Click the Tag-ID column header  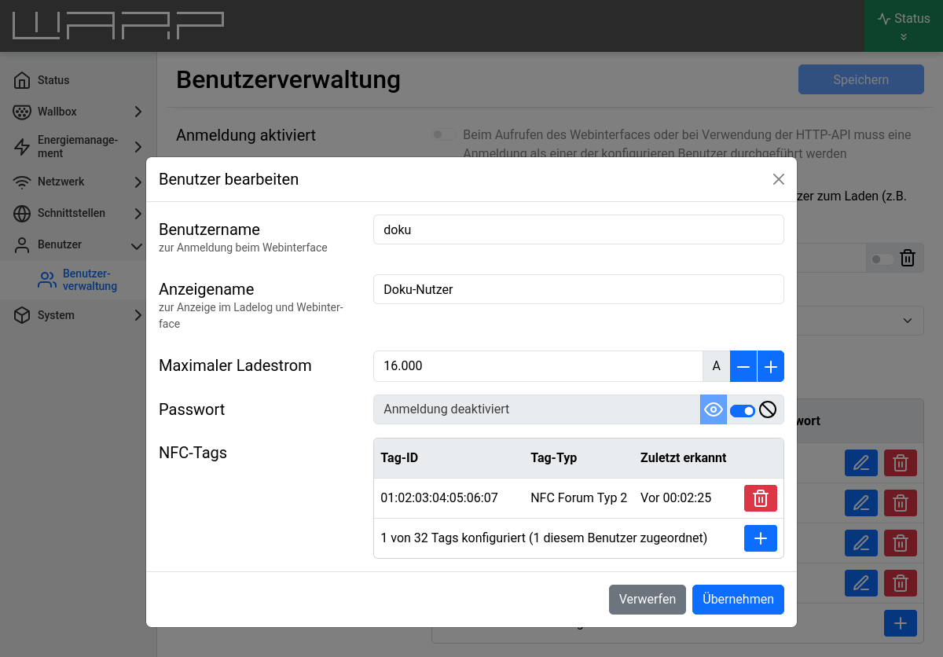399,457
